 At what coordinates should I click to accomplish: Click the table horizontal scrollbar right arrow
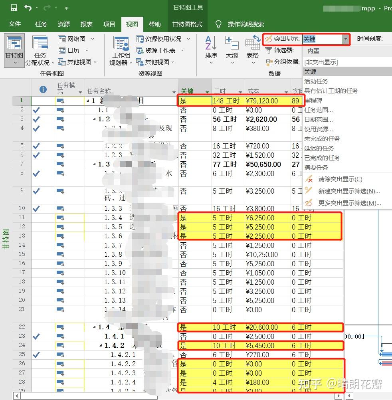pyautogui.click(x=338, y=396)
